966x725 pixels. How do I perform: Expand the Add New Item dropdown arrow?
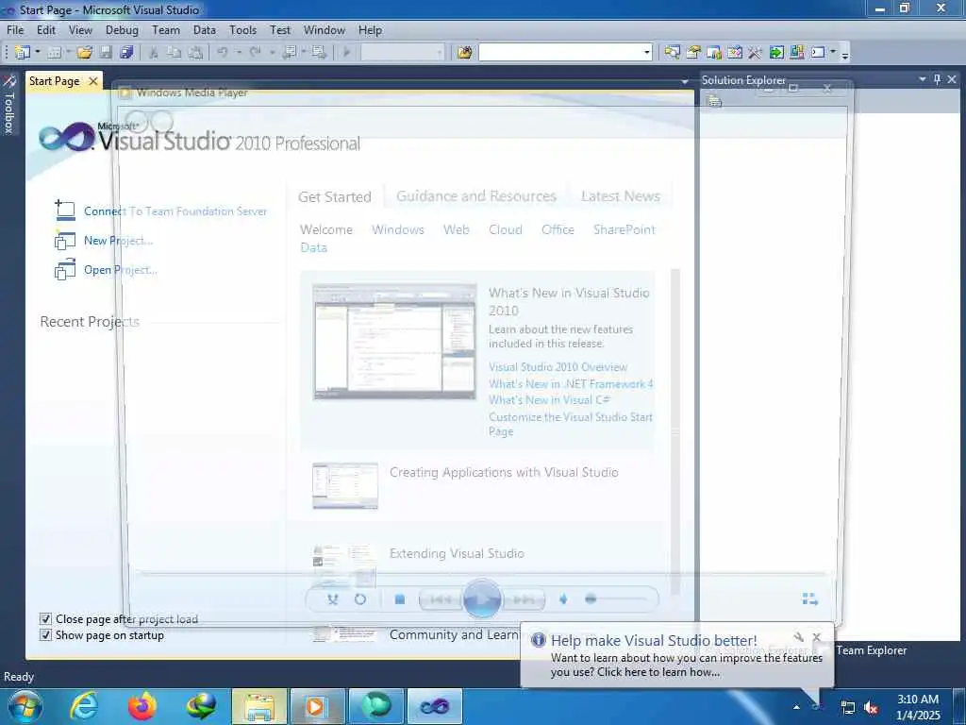point(68,53)
